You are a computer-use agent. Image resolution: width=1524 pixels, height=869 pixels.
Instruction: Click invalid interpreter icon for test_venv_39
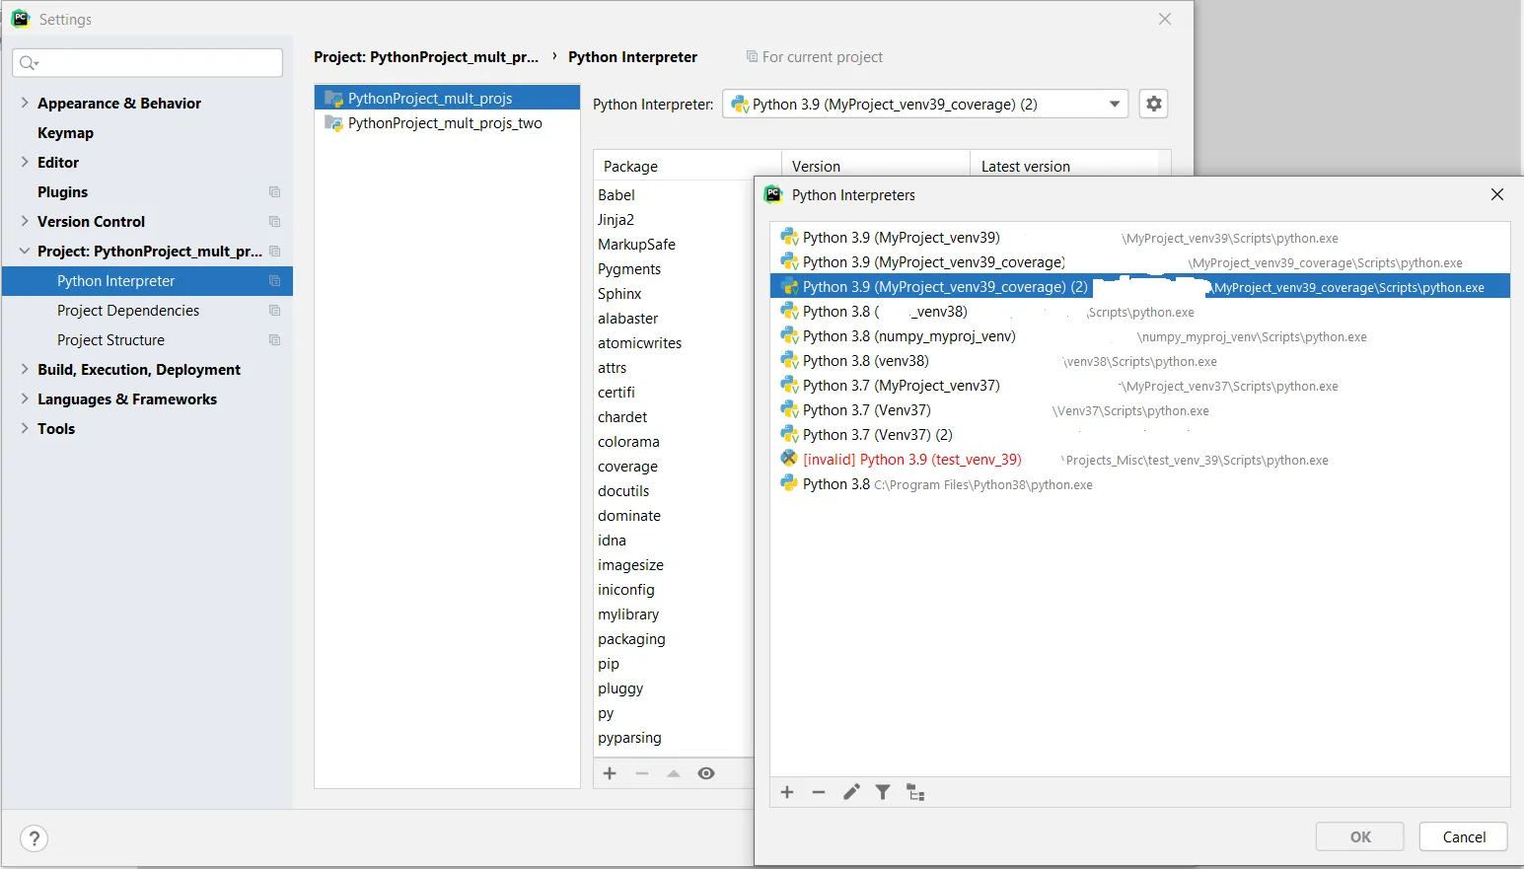tap(789, 459)
